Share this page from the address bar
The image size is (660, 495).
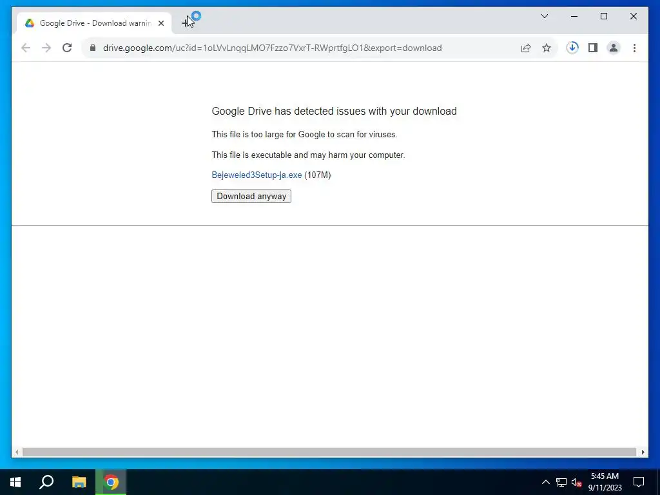[526, 48]
